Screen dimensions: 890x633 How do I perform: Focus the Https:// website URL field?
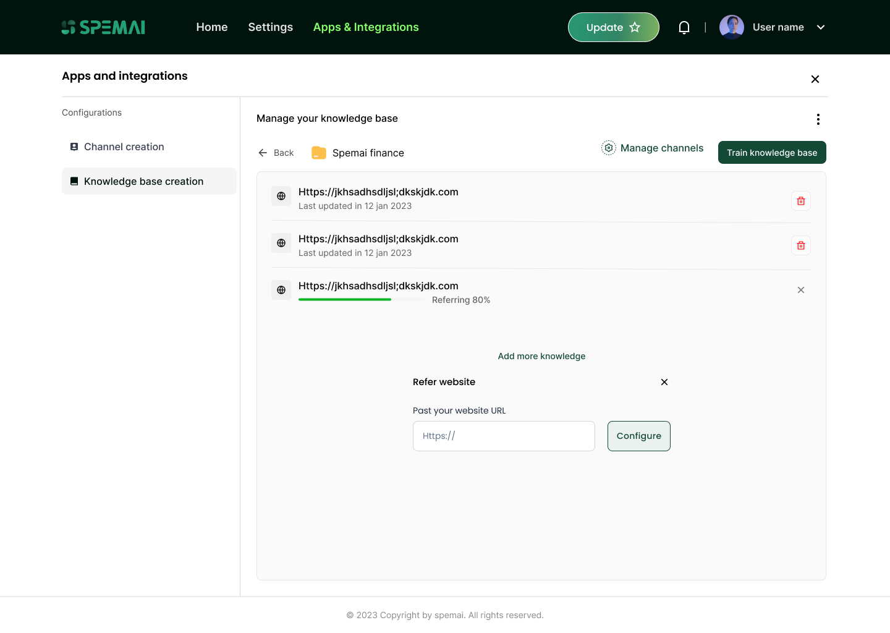click(504, 436)
